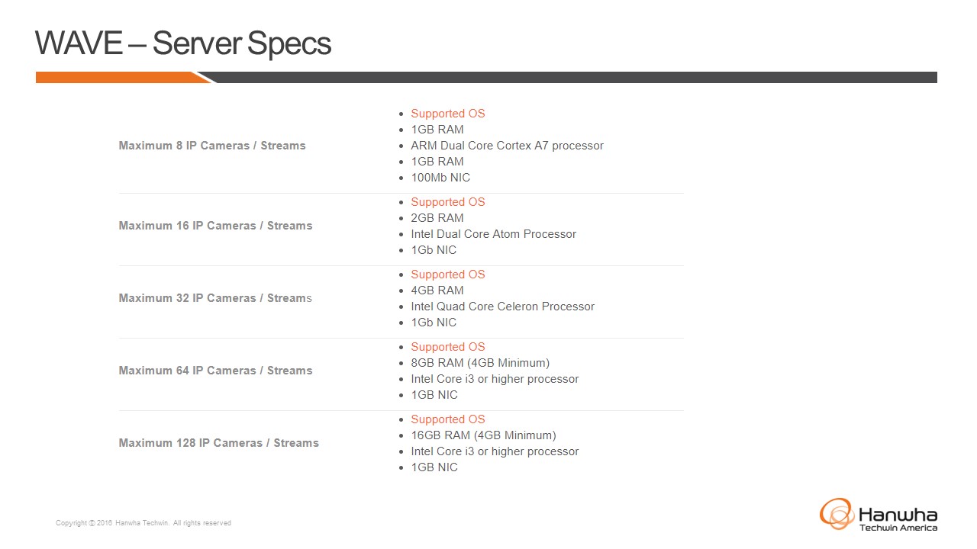Select Intel Quad Core Celeron Processor bullet
This screenshot has width=977, height=549.
[502, 307]
